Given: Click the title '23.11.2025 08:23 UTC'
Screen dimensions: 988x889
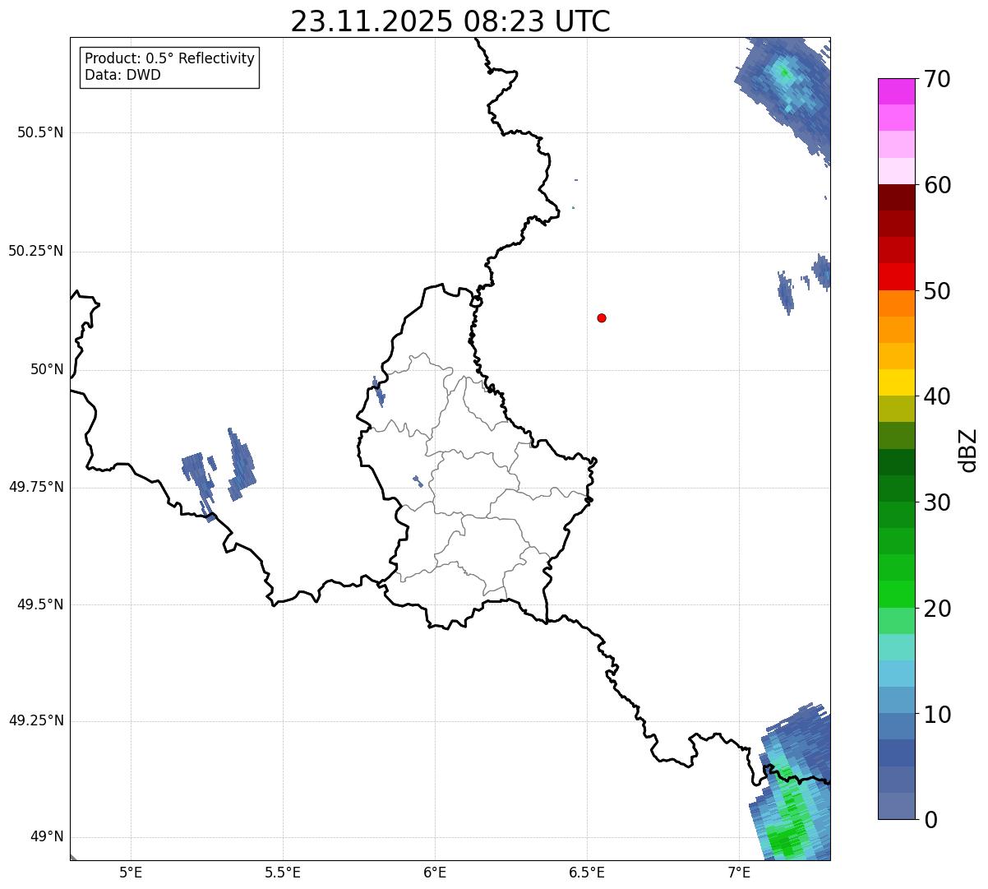Looking at the screenshot, I should (x=450, y=21).
